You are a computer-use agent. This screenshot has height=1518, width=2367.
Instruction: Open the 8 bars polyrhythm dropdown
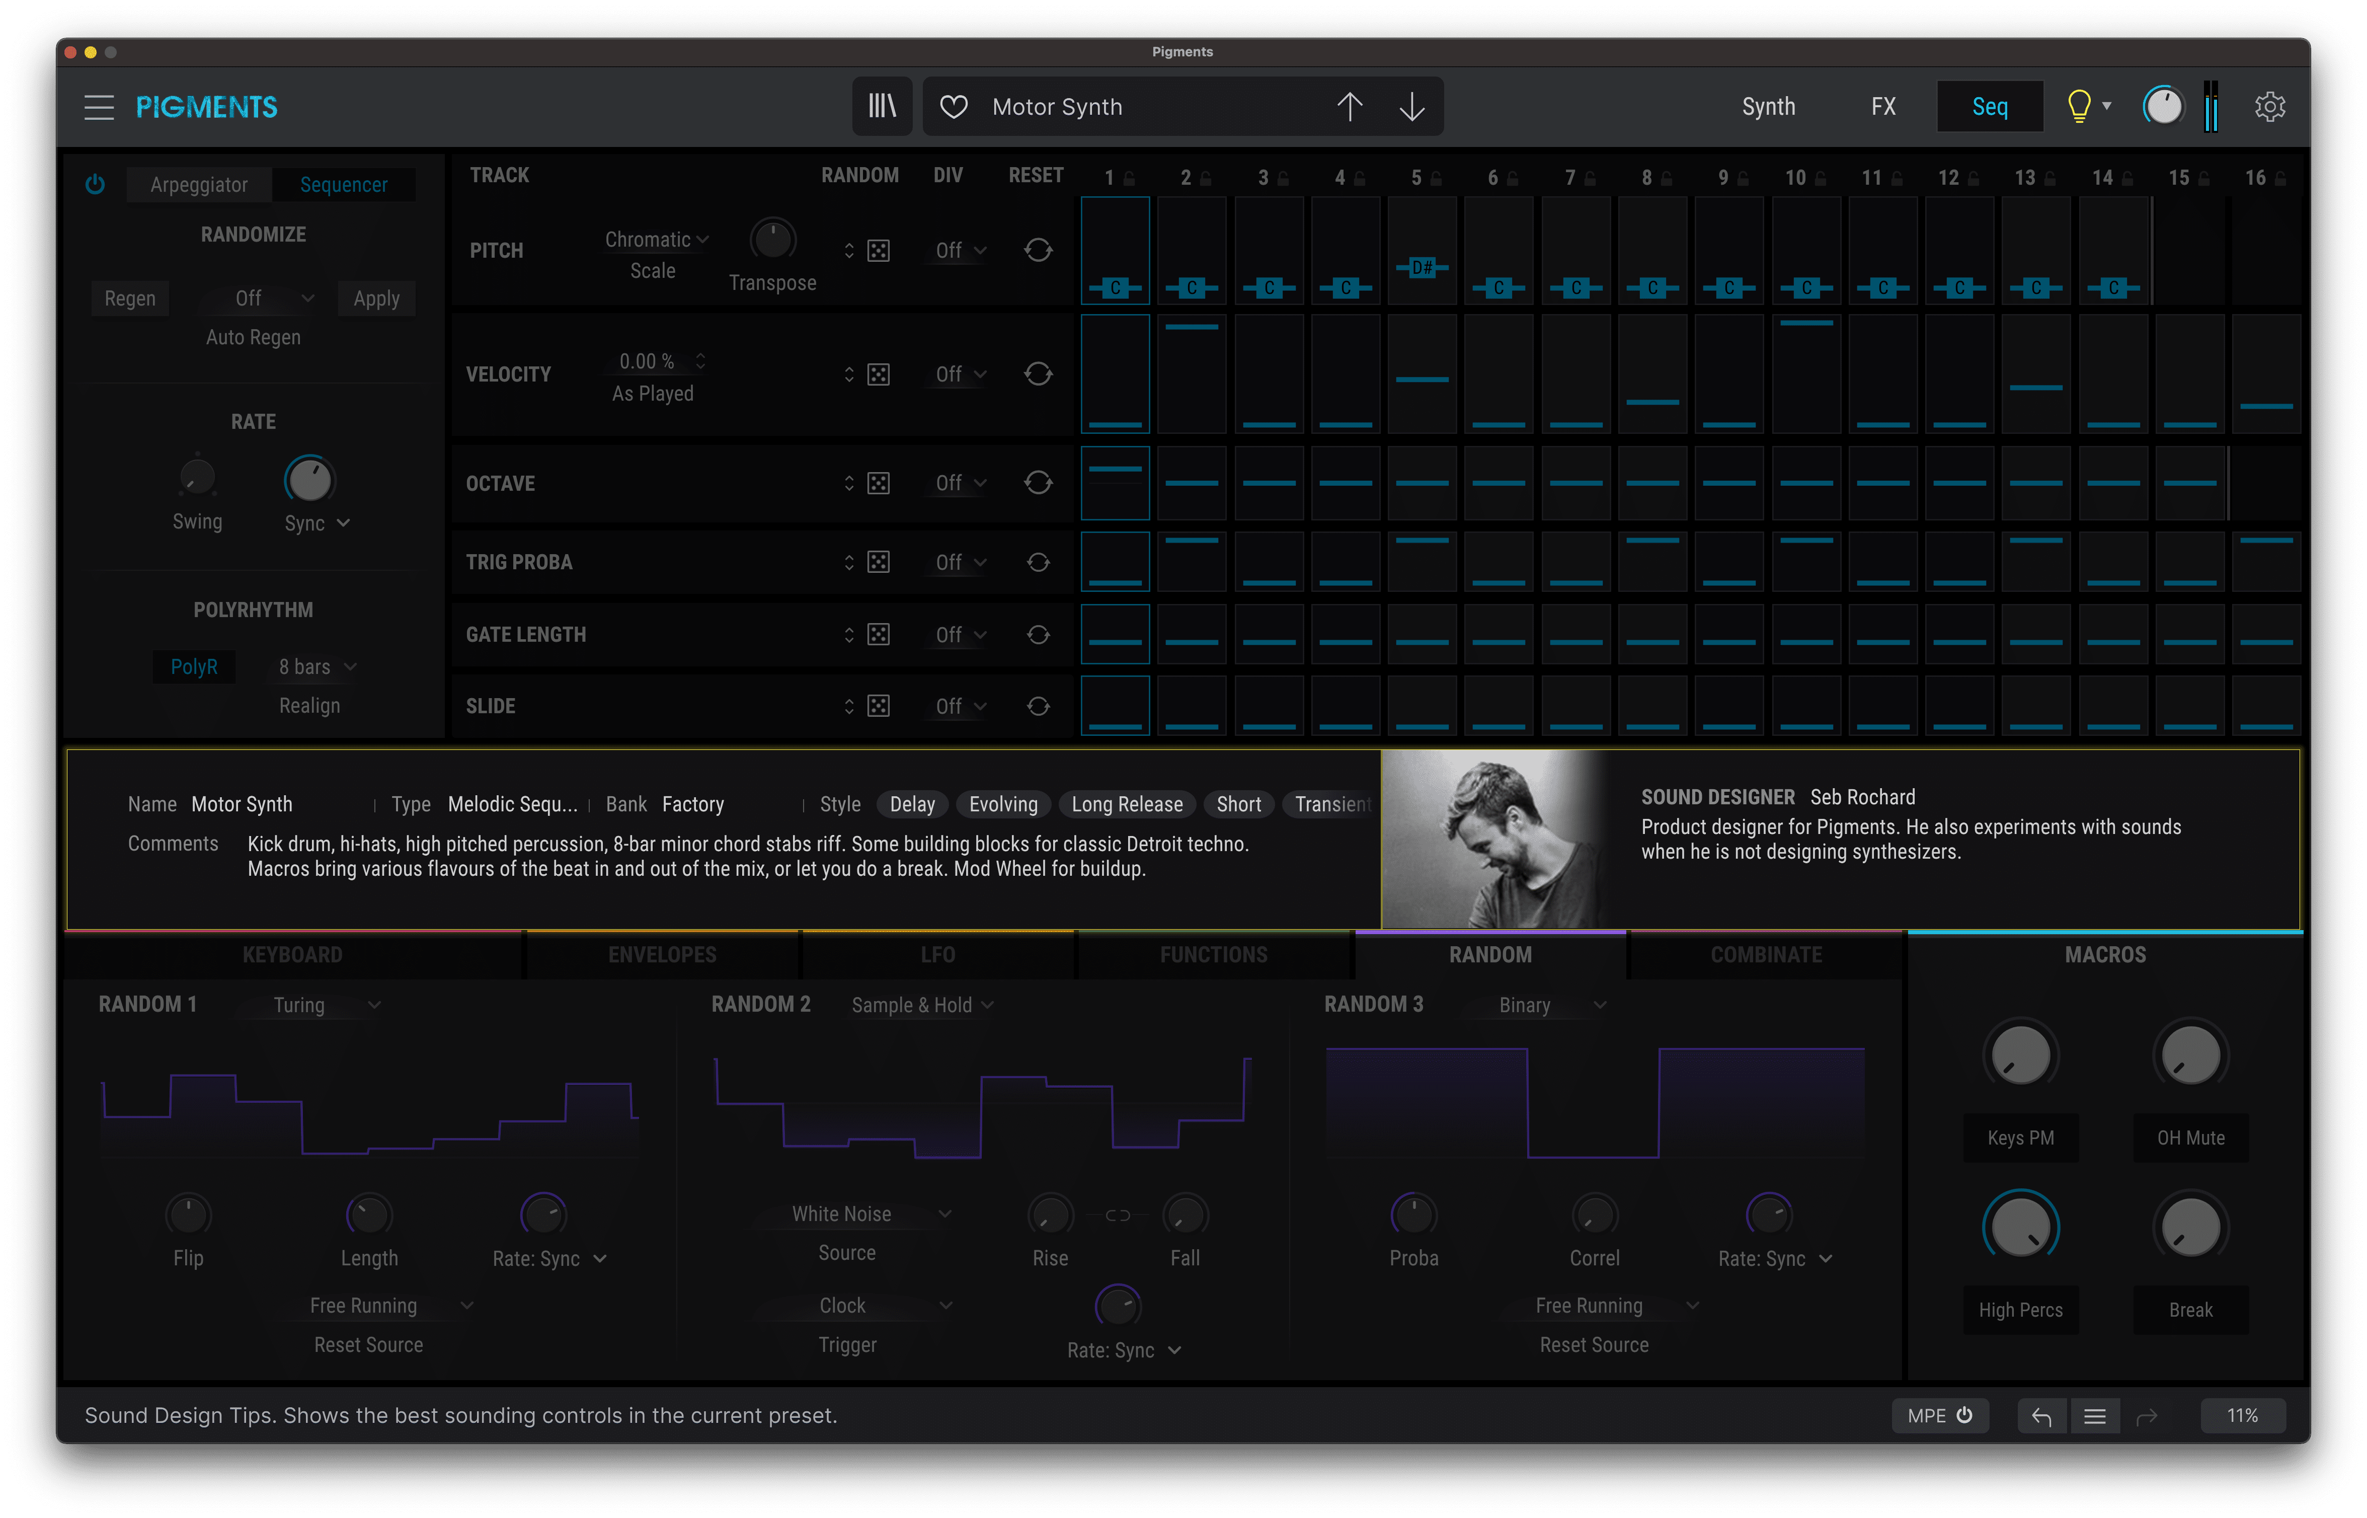pos(317,667)
